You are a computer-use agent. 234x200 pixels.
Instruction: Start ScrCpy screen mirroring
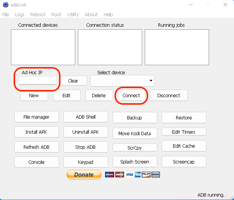coord(135,148)
